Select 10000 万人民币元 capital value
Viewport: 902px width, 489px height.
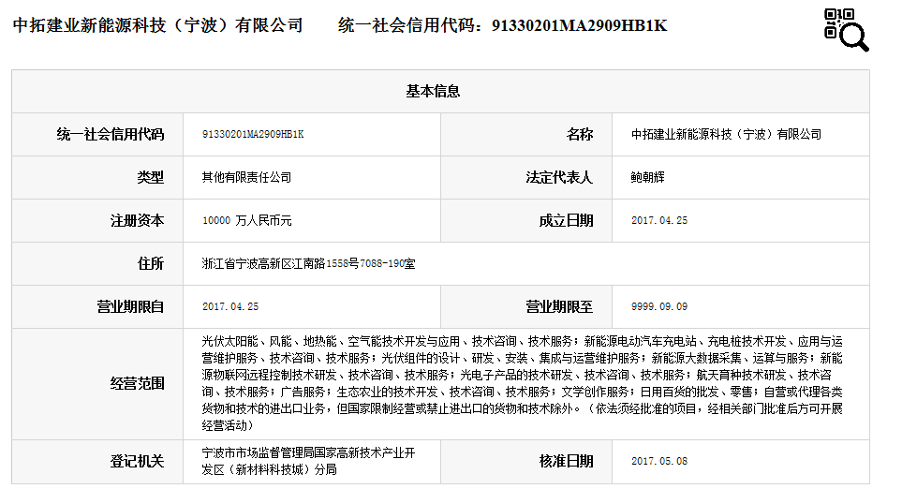point(246,221)
